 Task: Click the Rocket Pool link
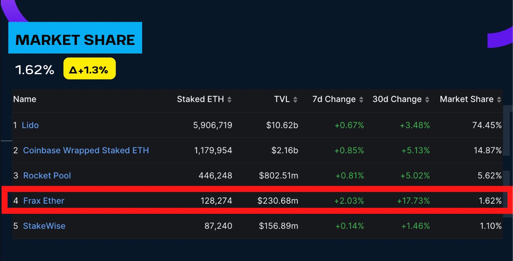point(47,175)
